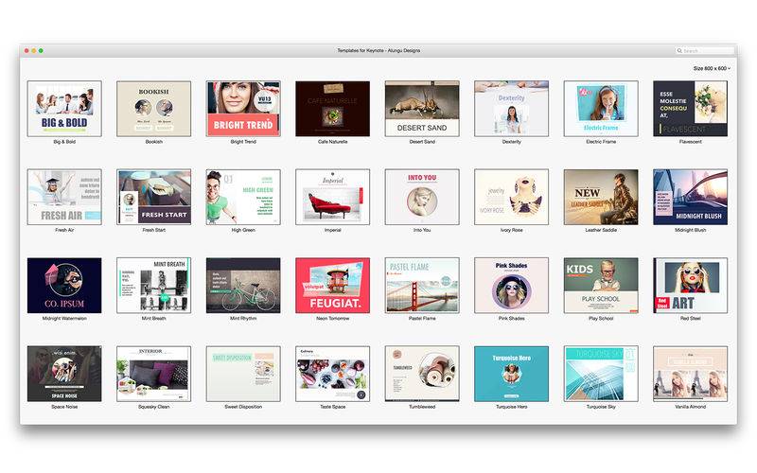Pick the Squeaky Clean interior template

[x=153, y=374]
